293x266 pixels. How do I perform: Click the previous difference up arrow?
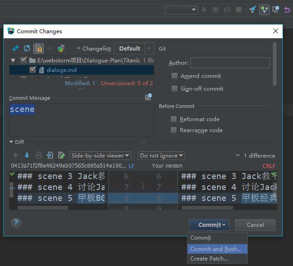coord(16,155)
